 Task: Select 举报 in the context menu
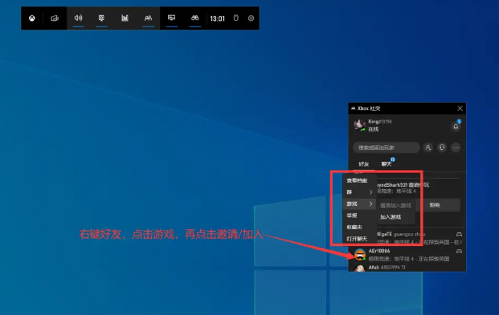click(359, 216)
